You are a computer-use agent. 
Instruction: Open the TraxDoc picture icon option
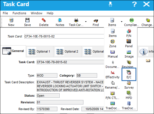113,106
